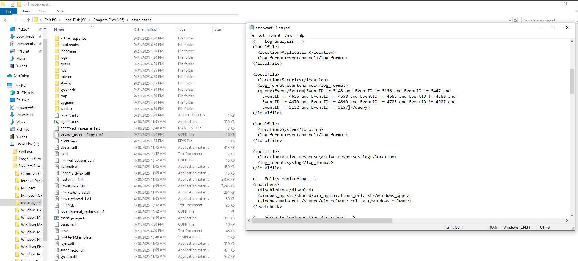Switch to the Home ribbon tab
The height and width of the screenshot is (261, 578).
click(26, 11)
